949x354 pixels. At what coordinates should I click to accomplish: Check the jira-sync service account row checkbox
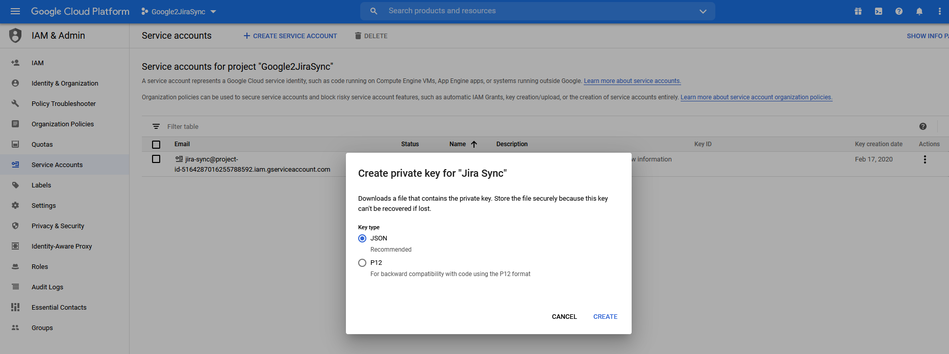pos(156,159)
